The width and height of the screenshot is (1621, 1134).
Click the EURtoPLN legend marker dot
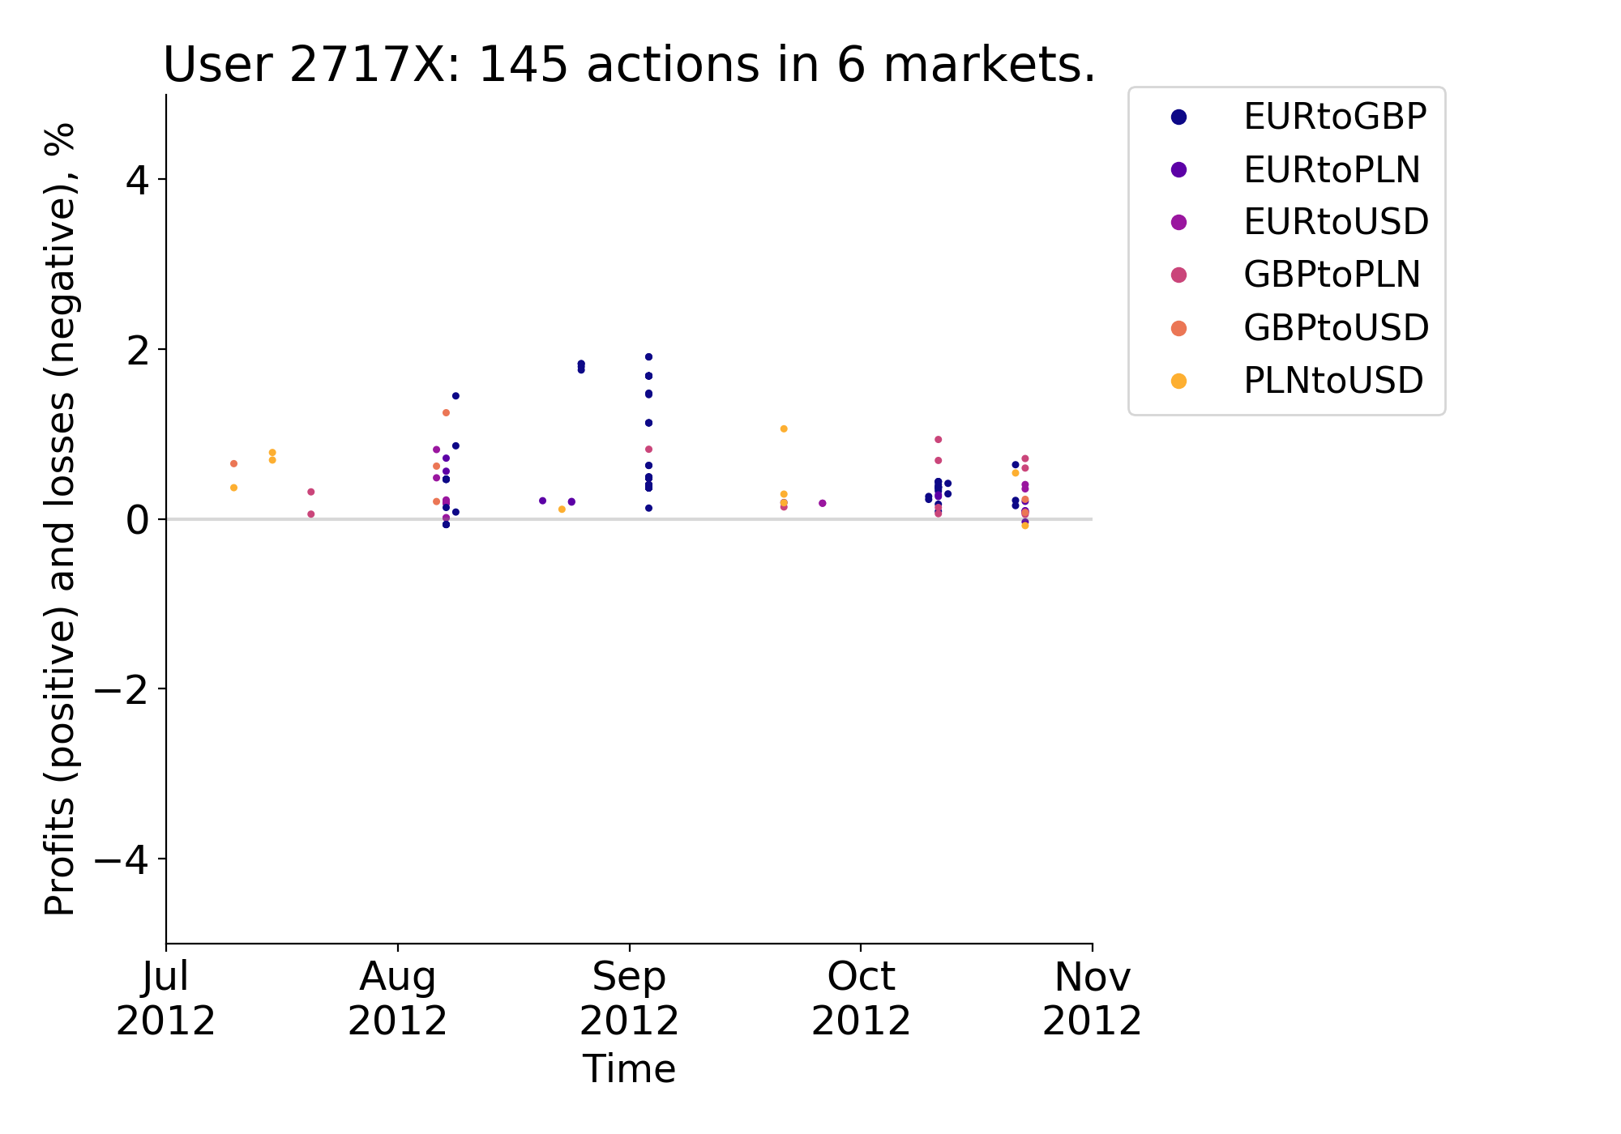[1178, 170]
